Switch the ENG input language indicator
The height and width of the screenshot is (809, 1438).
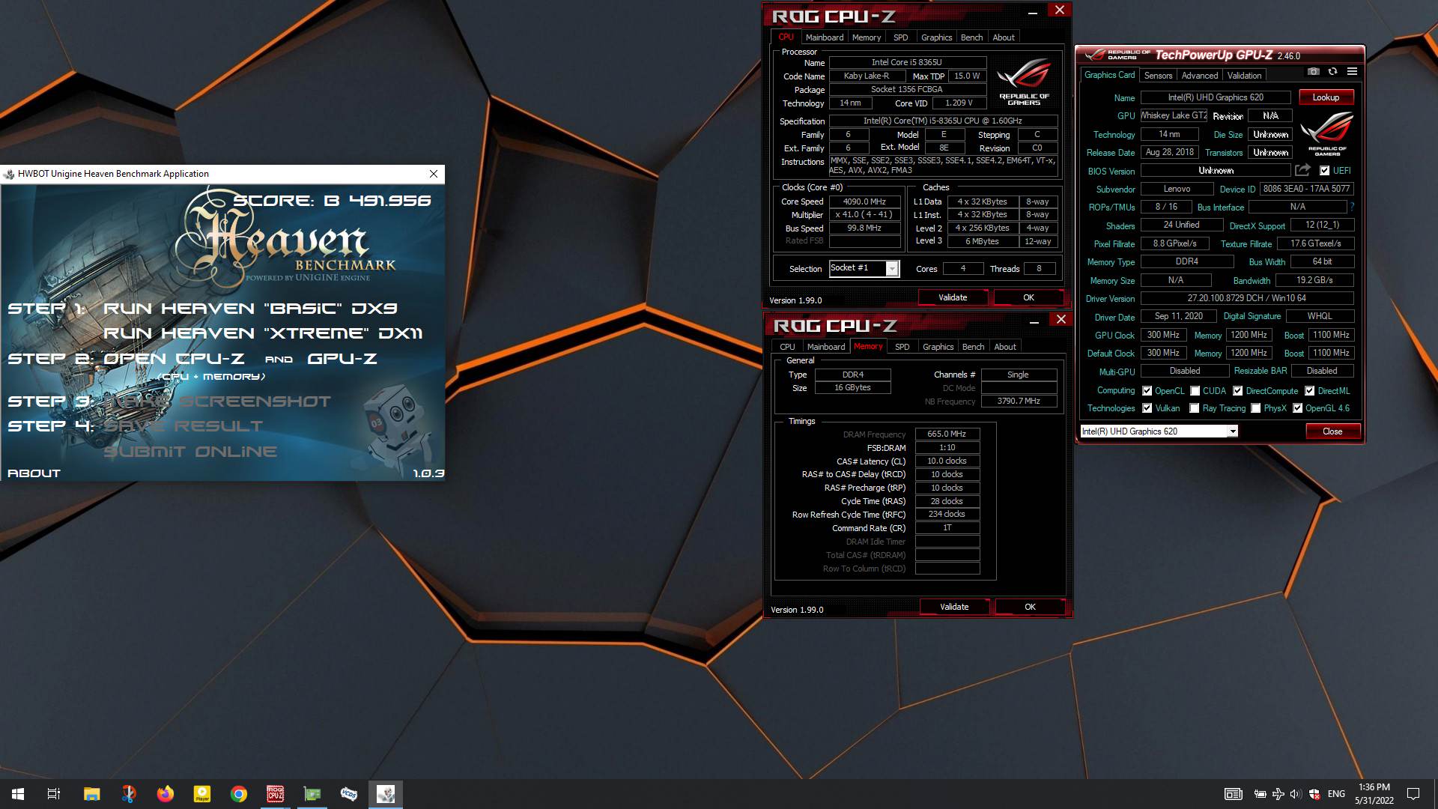pyautogui.click(x=1336, y=794)
